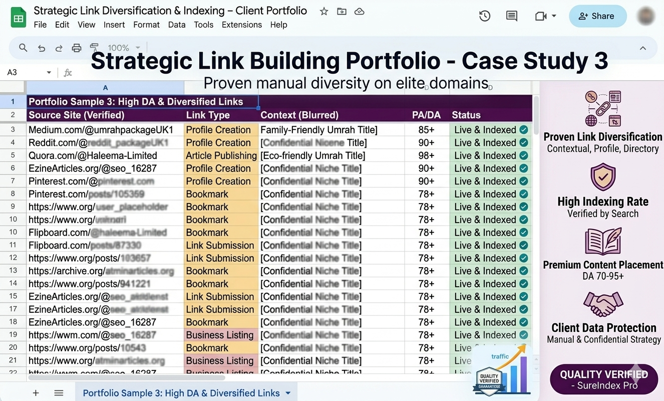This screenshot has width=664, height=401.
Task: Star the Strategic Link Diversification document
Action: [323, 11]
